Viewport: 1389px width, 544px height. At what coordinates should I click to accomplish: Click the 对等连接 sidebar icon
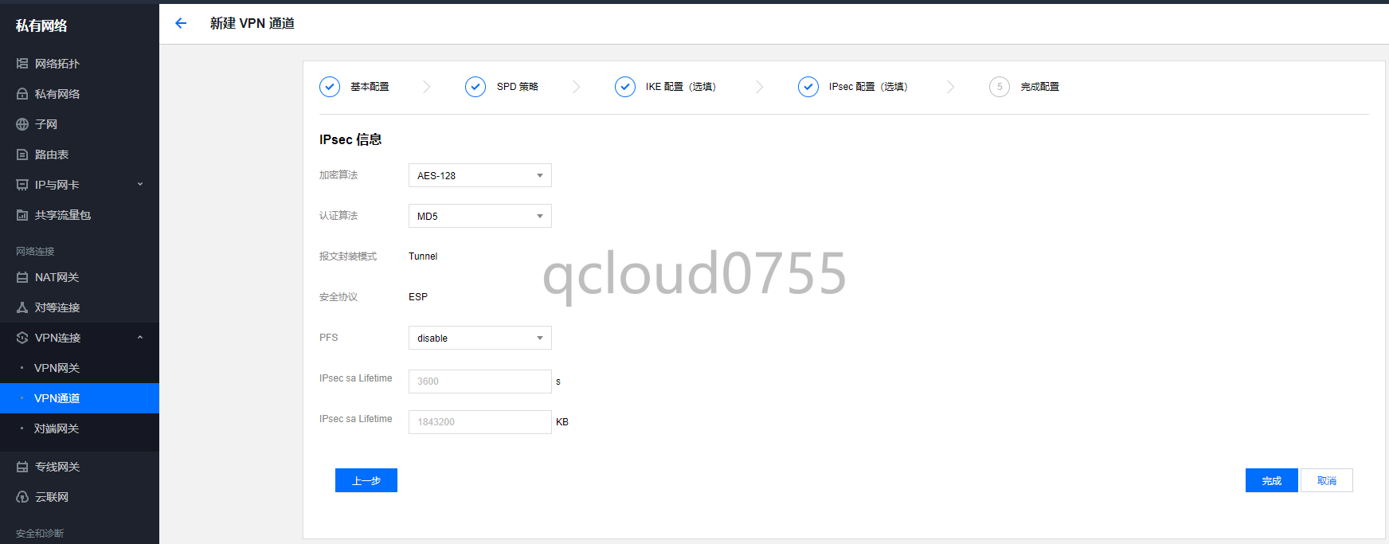[22, 307]
